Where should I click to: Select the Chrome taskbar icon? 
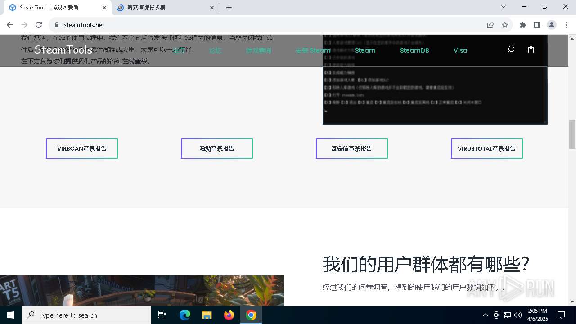pyautogui.click(x=251, y=315)
